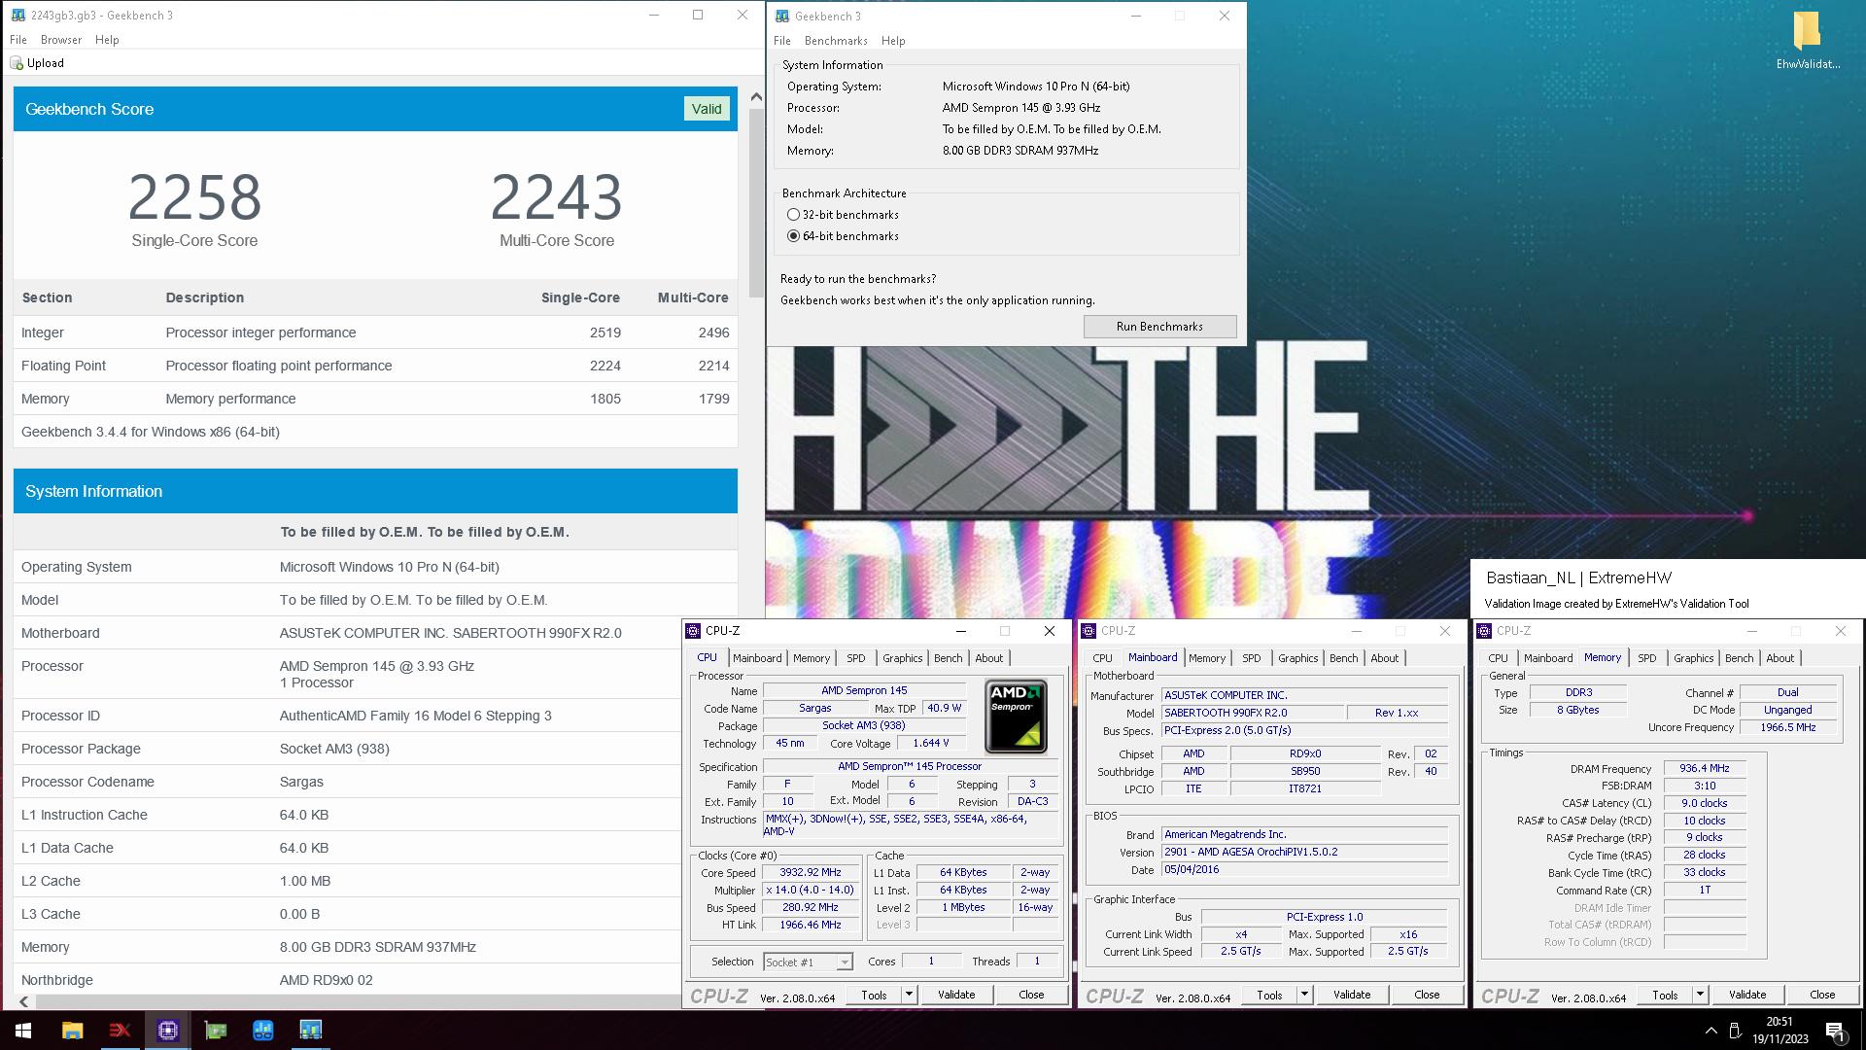Viewport: 1866px width, 1050px height.
Task: Click the Memory row showing 1805 single-core
Action: [x=375, y=399]
